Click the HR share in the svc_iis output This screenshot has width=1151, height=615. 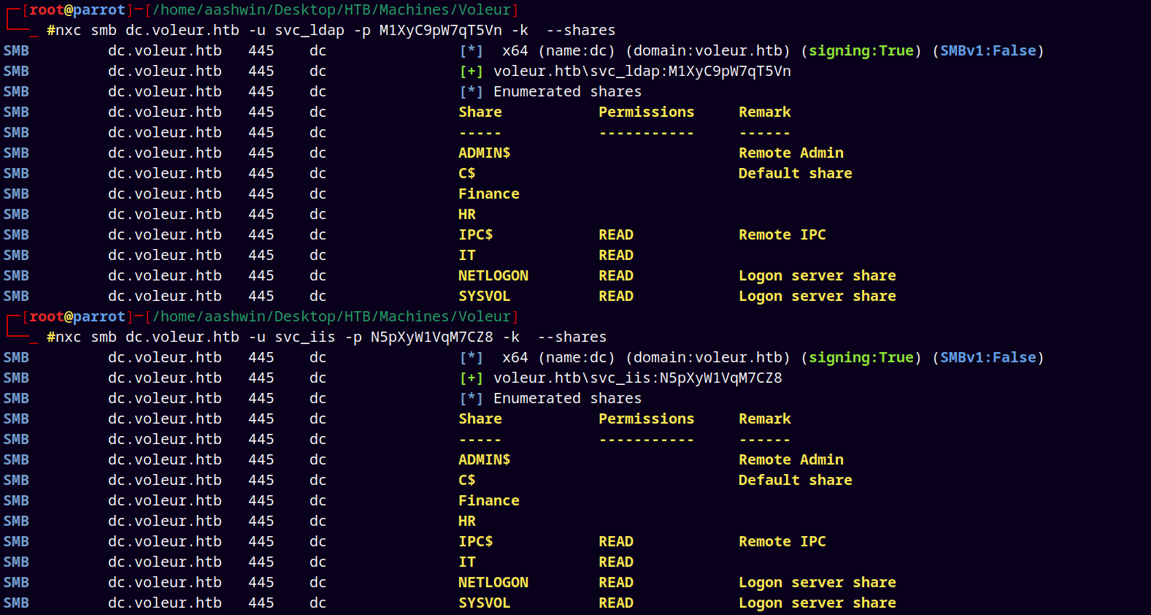point(467,522)
